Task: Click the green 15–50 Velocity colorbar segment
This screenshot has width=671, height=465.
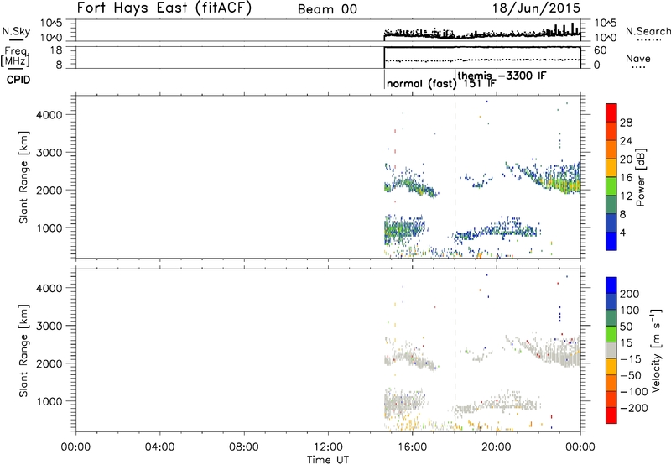Action: 611,334
